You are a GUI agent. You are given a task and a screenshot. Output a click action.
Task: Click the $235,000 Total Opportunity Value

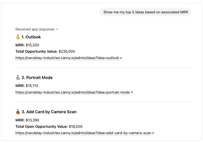tap(67, 51)
